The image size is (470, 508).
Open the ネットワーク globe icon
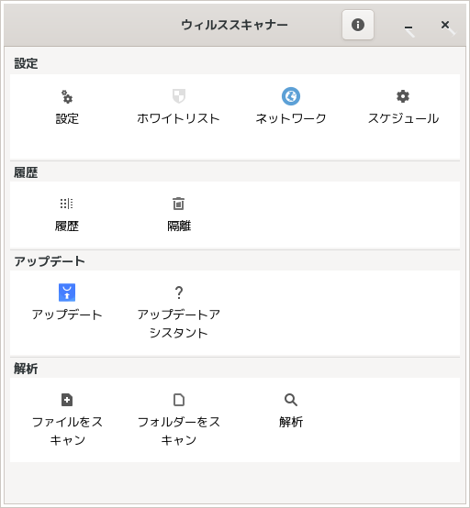291,96
